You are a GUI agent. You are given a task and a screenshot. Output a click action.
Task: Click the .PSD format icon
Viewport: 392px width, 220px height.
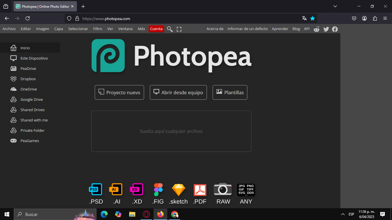coord(96,189)
